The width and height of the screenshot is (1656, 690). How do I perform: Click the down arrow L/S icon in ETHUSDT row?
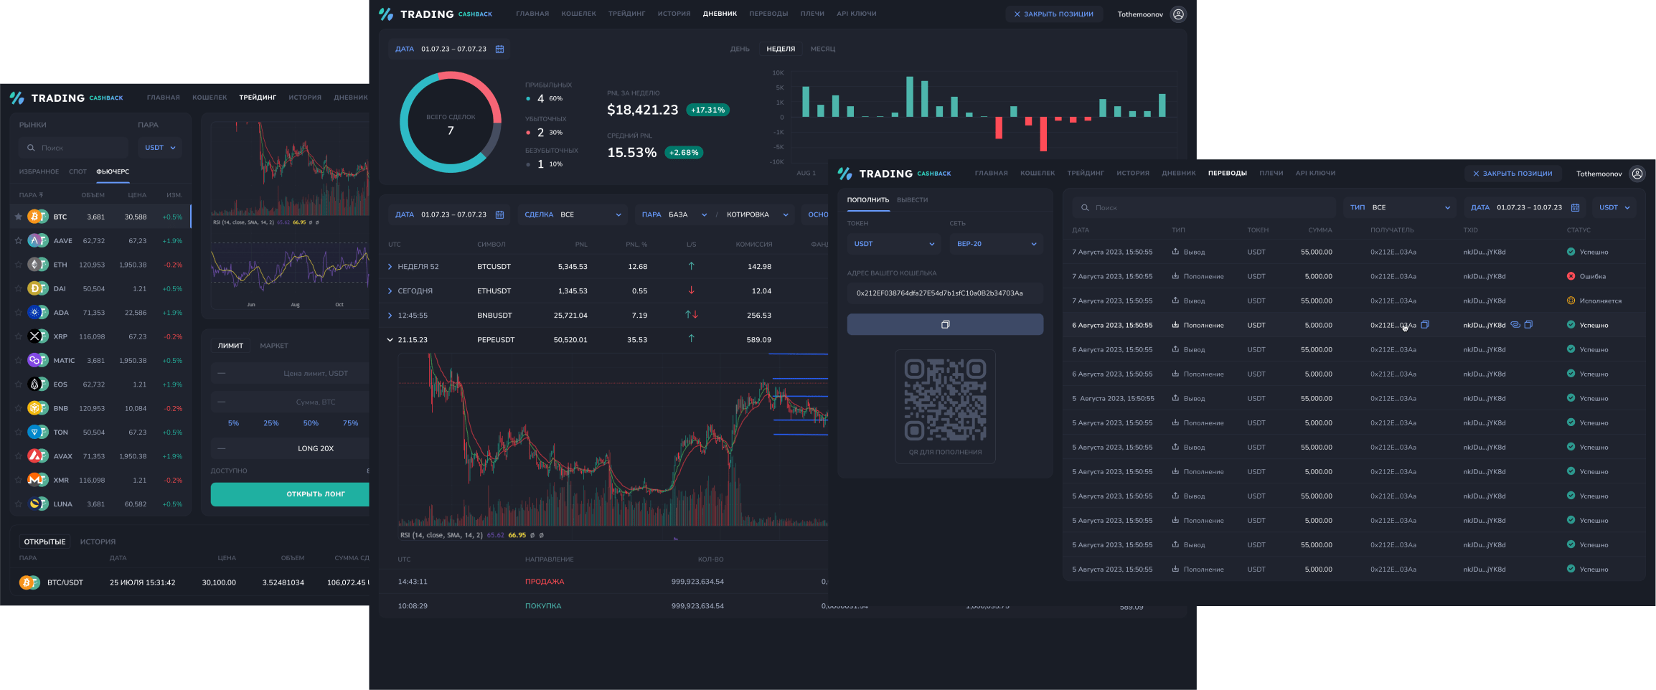[691, 290]
